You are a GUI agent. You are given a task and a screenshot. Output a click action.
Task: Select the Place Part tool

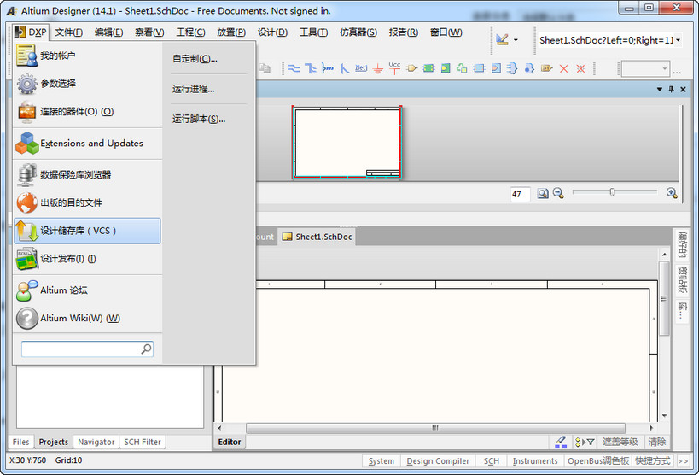411,68
